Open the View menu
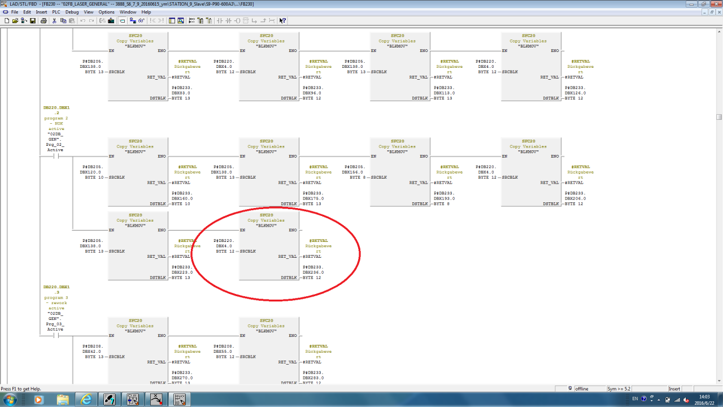Image resolution: width=723 pixels, height=407 pixels. 89,12
